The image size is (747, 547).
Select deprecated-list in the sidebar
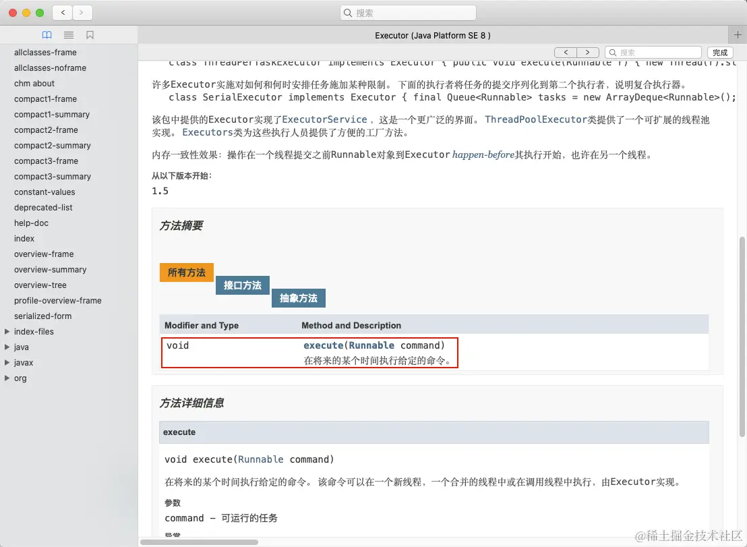tap(43, 207)
